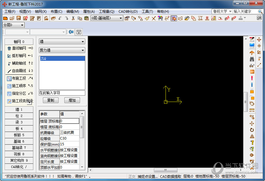Open the CAD转化(D) menu
The height and width of the screenshot is (181, 265).
point(128,12)
